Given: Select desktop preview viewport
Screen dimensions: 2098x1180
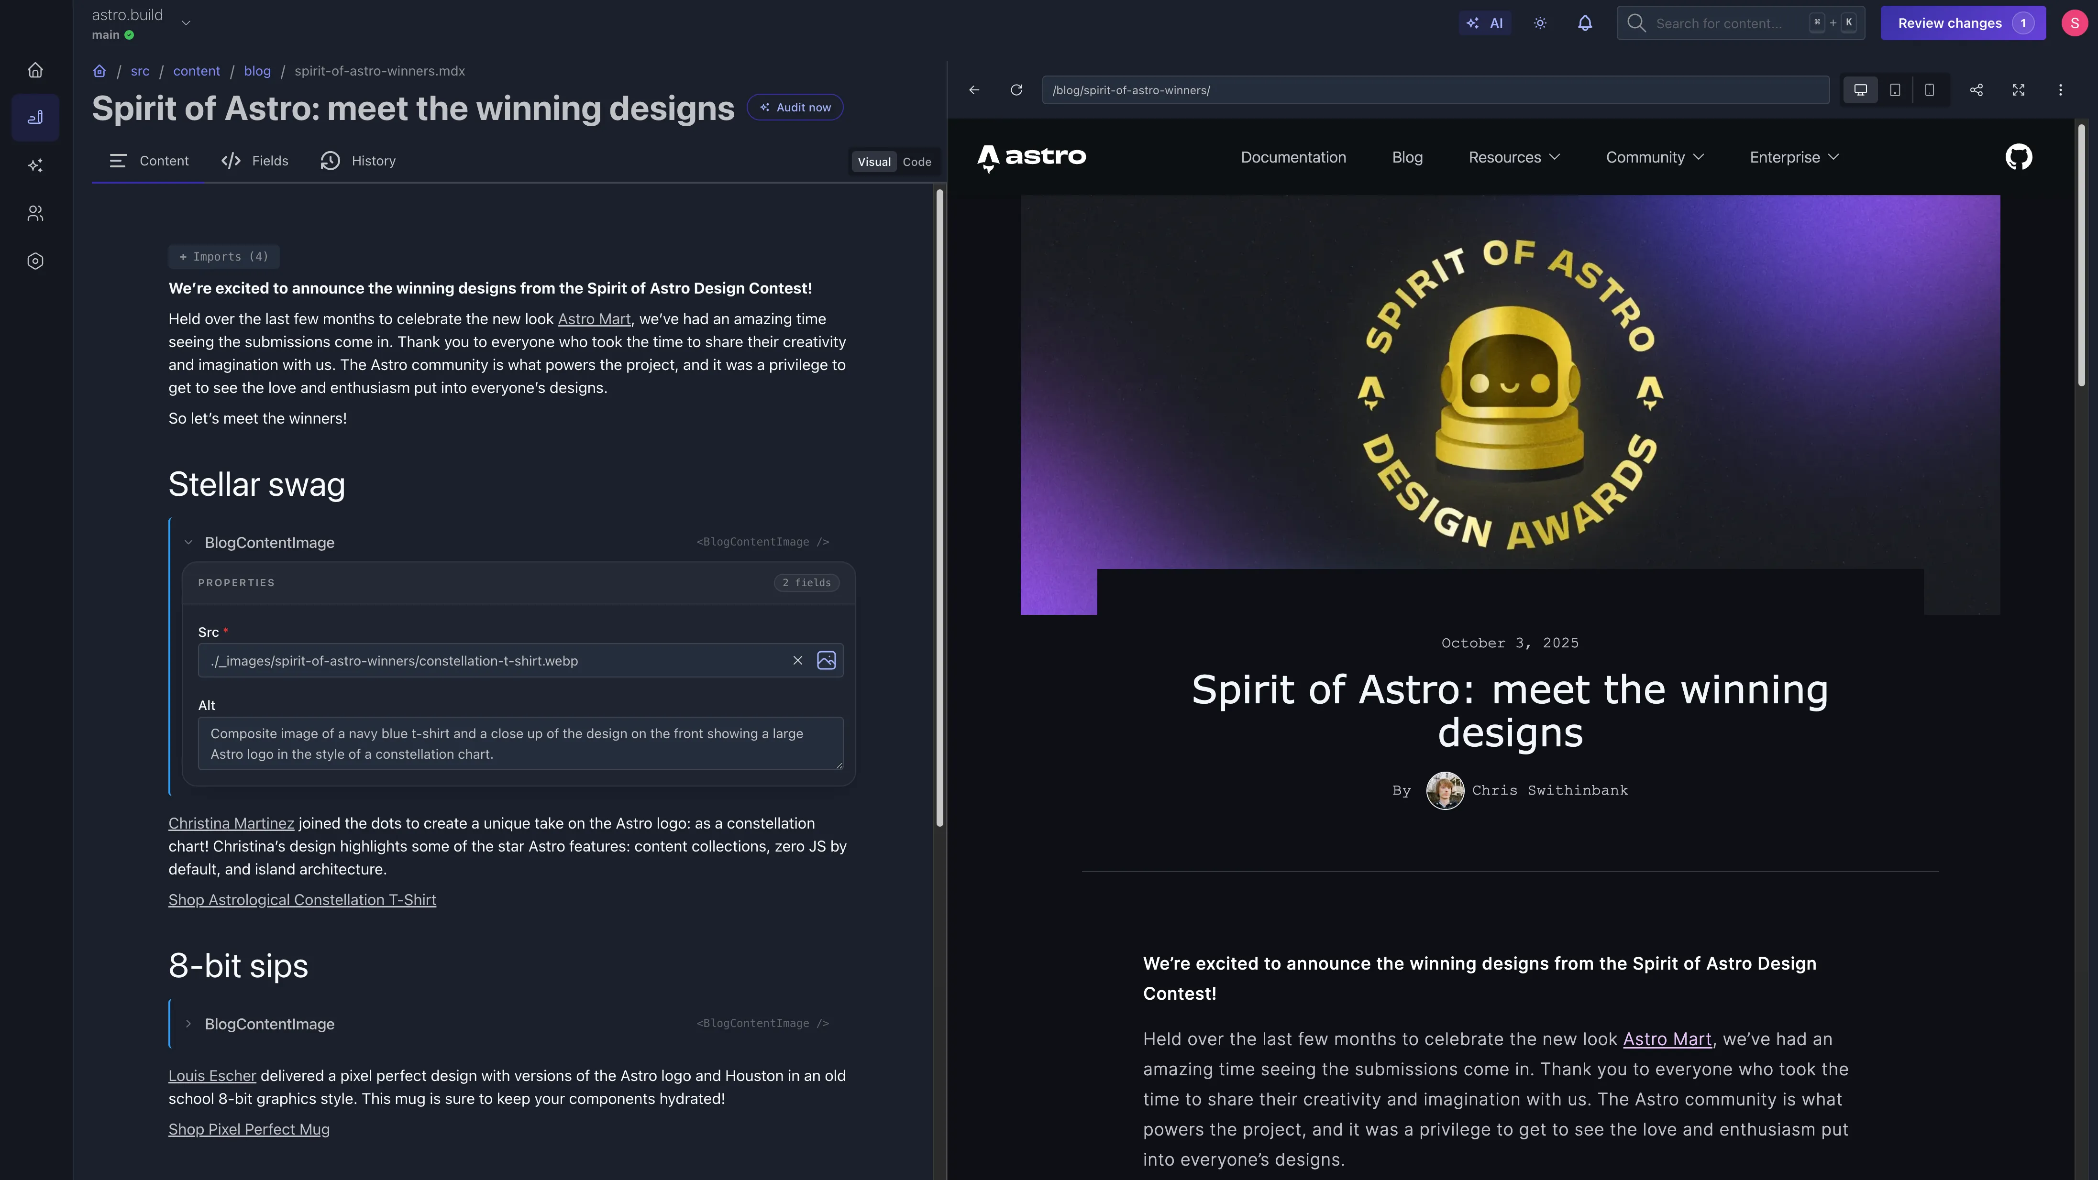Looking at the screenshot, I should click(x=1860, y=89).
